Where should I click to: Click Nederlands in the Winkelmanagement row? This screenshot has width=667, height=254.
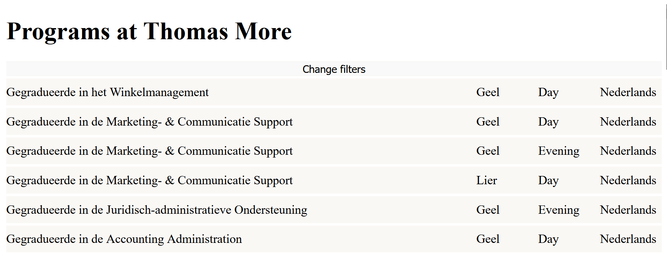point(628,92)
